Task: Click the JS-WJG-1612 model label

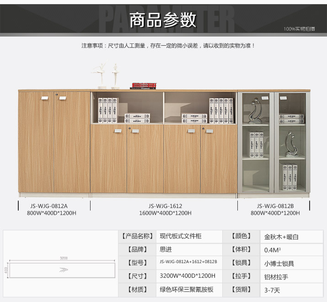Action: (165, 206)
